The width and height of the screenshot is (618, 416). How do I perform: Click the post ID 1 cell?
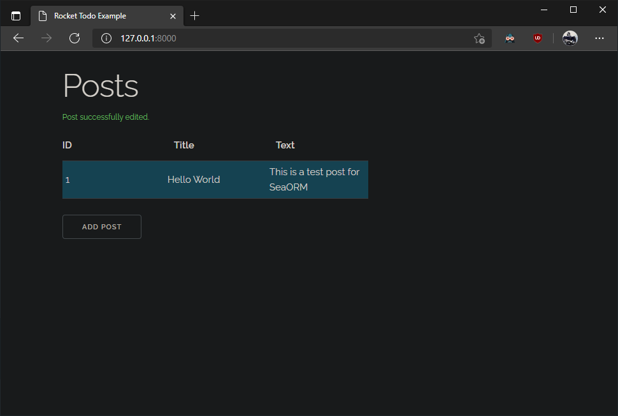click(x=68, y=180)
